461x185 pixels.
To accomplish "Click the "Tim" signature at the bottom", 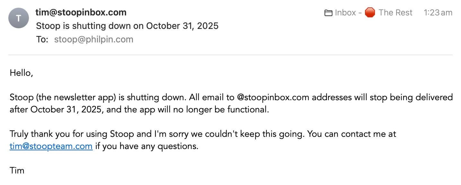I will coord(17,170).
